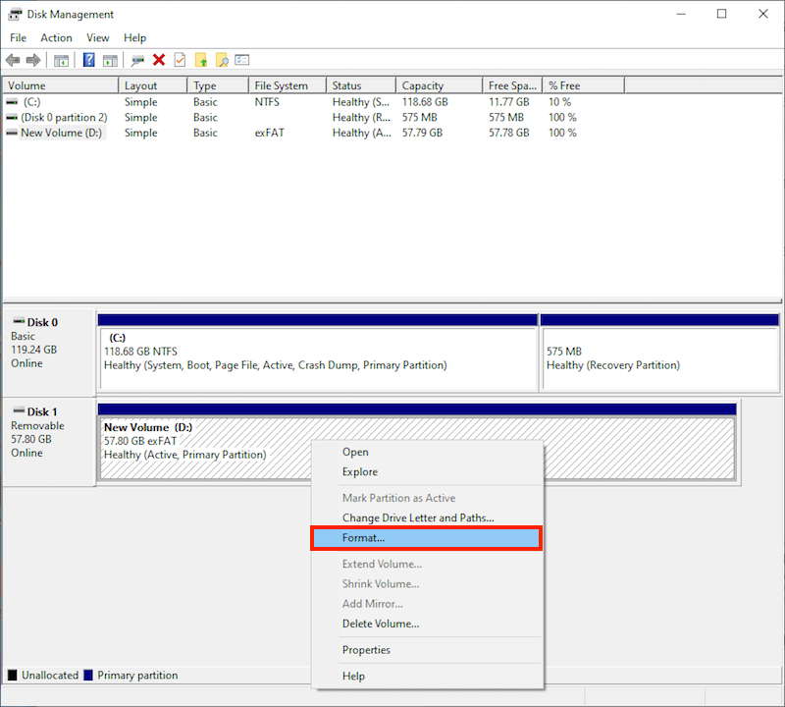The width and height of the screenshot is (785, 707).
Task: Click the Disk Management title bar icon
Action: coord(14,14)
